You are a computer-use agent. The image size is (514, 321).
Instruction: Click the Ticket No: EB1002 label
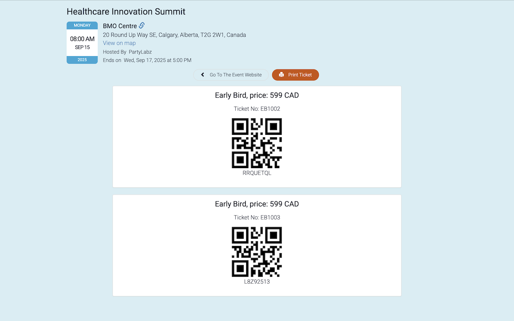[257, 109]
